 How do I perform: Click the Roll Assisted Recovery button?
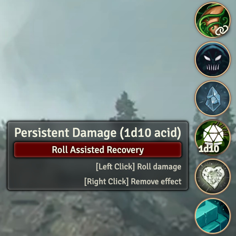pyautogui.click(x=98, y=150)
